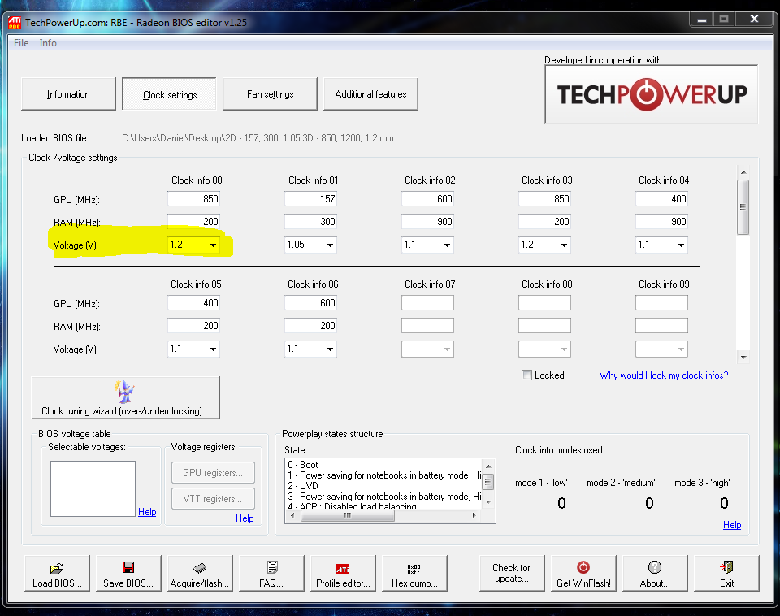This screenshot has height=616, width=780.
Task: Open the Additional features tab
Action: tap(370, 94)
